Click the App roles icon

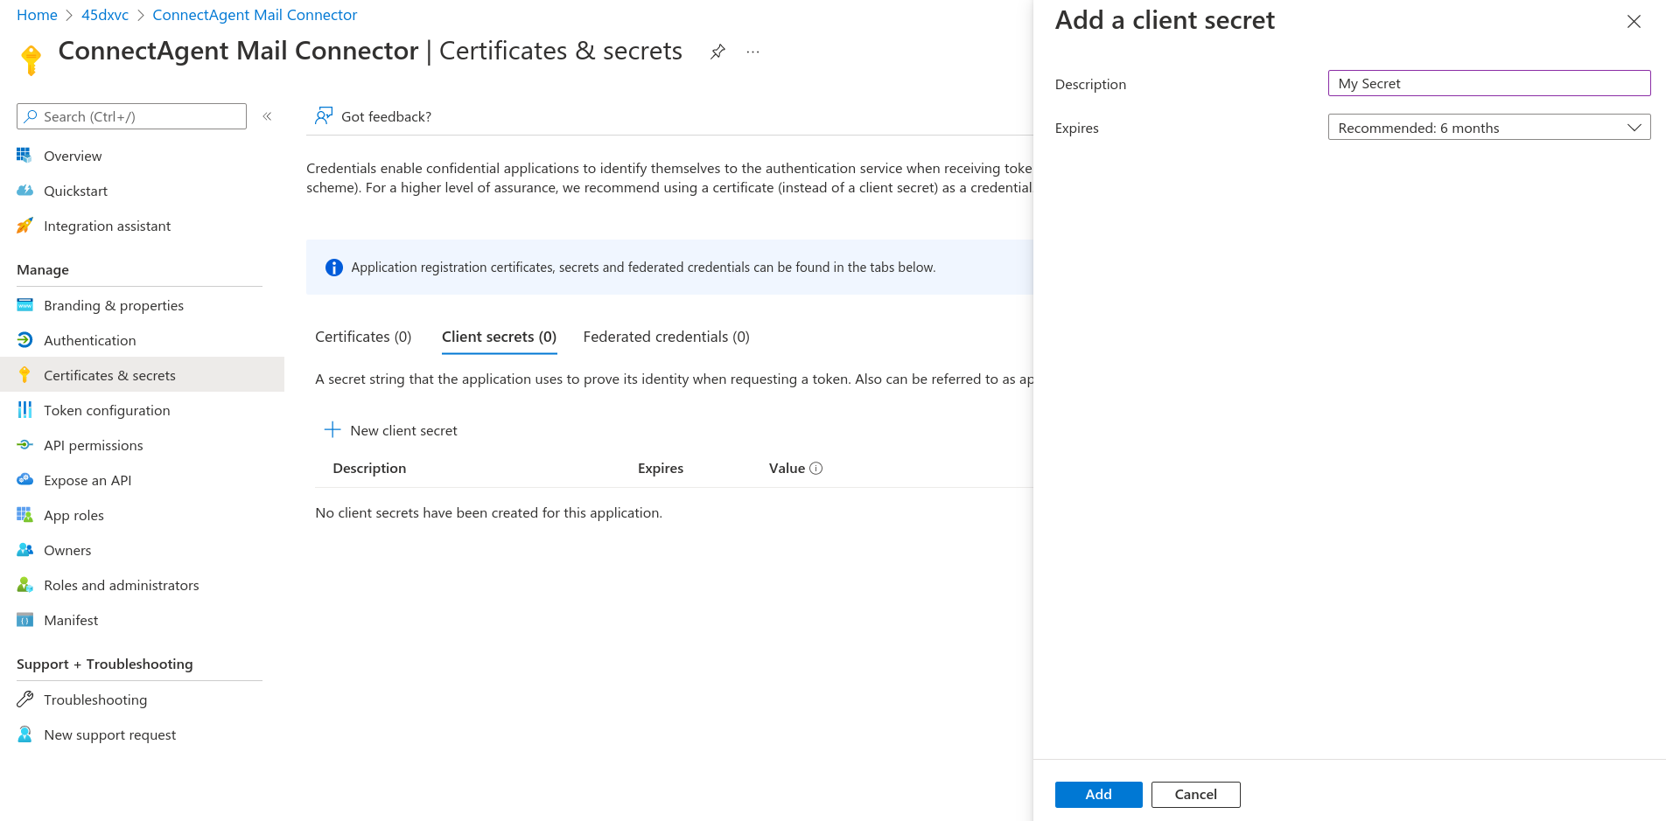click(24, 514)
